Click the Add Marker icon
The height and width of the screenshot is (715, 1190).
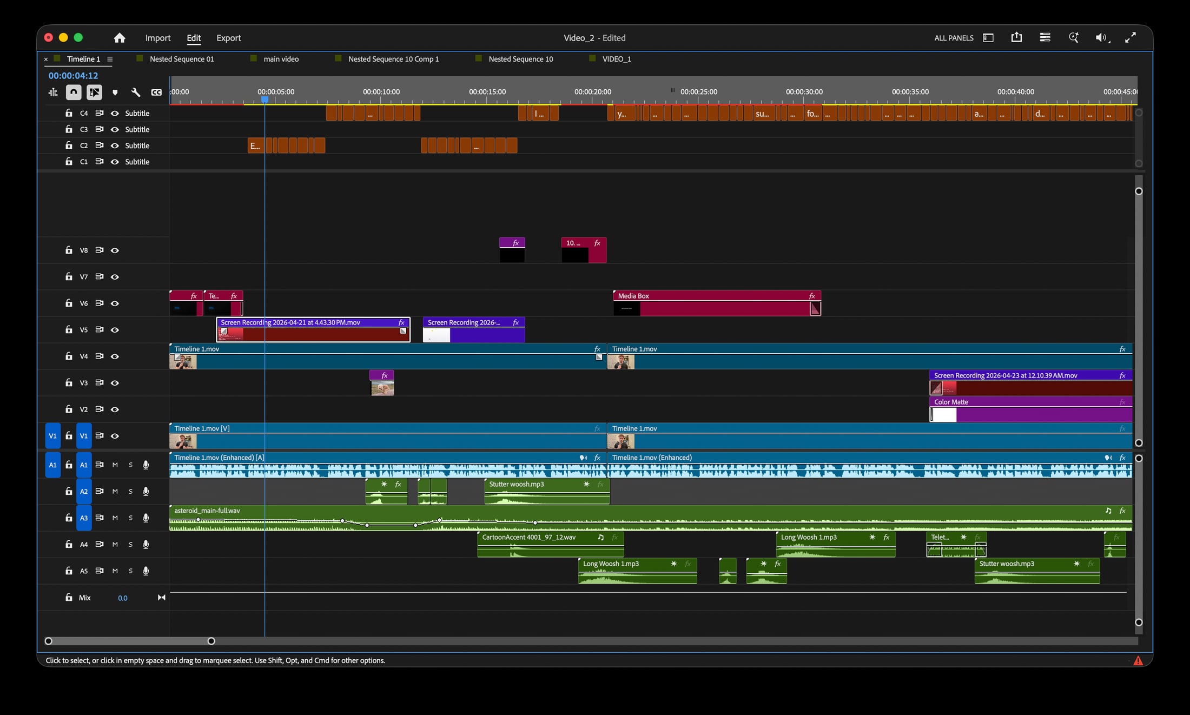[115, 92]
